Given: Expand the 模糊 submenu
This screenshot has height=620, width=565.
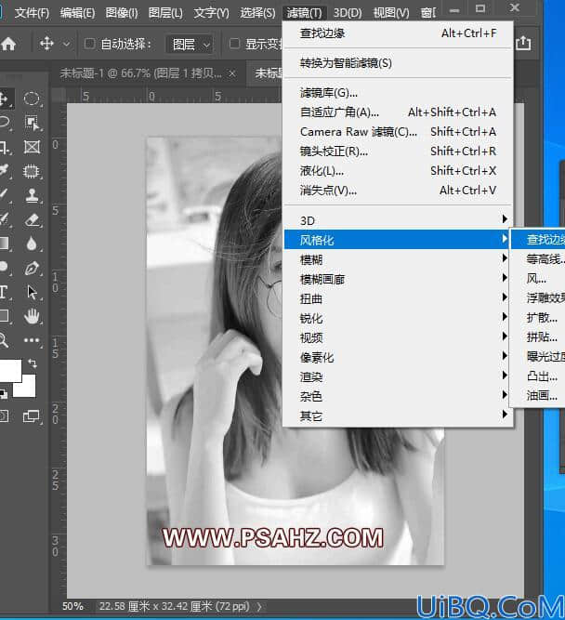Looking at the screenshot, I should tap(398, 259).
